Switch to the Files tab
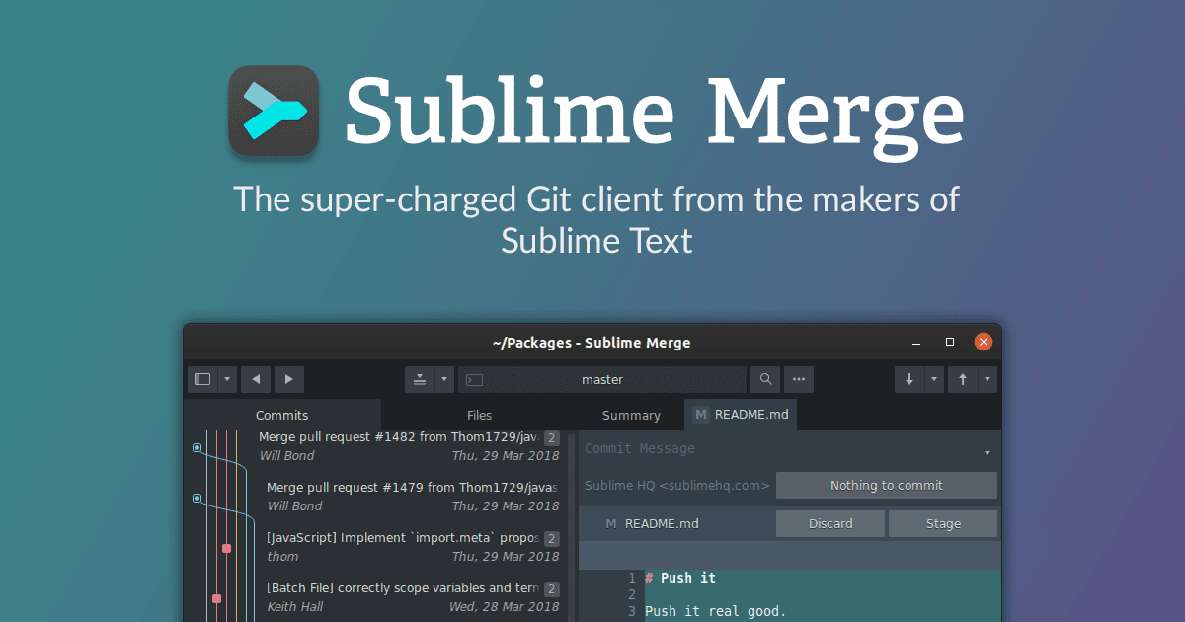1185x622 pixels. coord(479,415)
